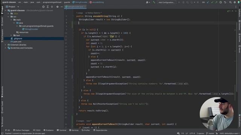Click the Select Opened File target icon

pyautogui.click(x=43, y=7)
